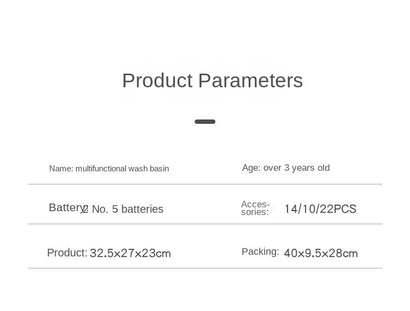Click the "Name:" label
The height and width of the screenshot is (311, 410).
(61, 169)
